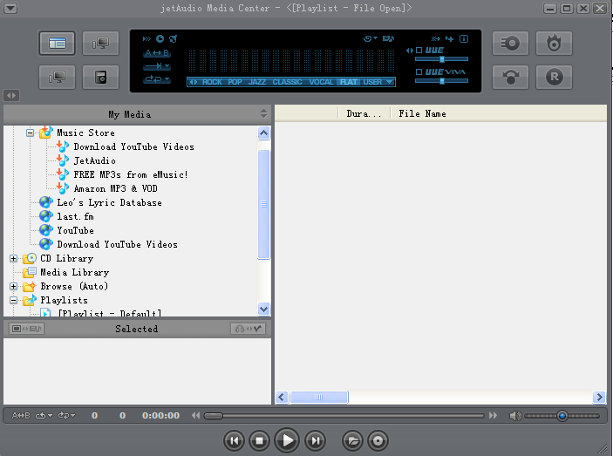Screen dimensions: 613x456
Task: Click the volume slider knob
Action: [562, 416]
